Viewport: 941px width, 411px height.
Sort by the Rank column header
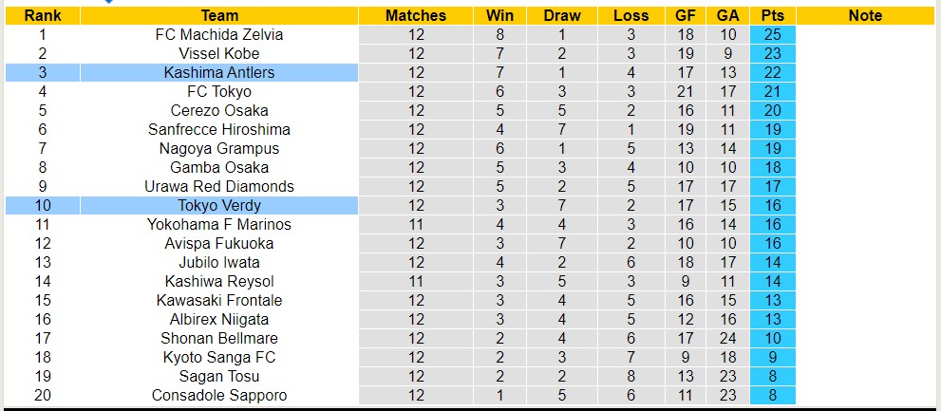click(x=43, y=15)
